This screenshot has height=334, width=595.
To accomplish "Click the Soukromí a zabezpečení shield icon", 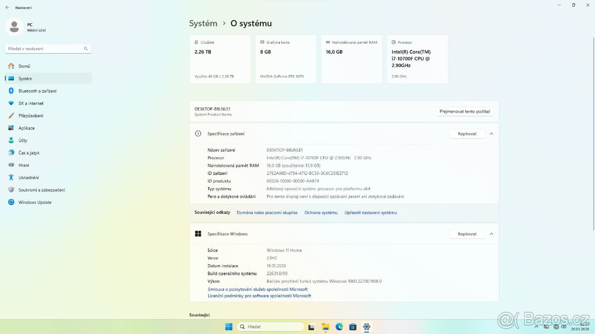I will tap(11, 190).
